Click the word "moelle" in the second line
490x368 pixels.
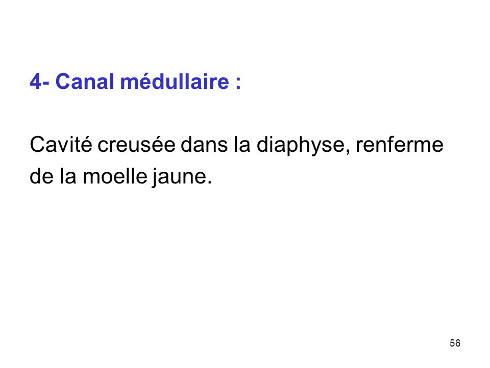(x=115, y=176)
